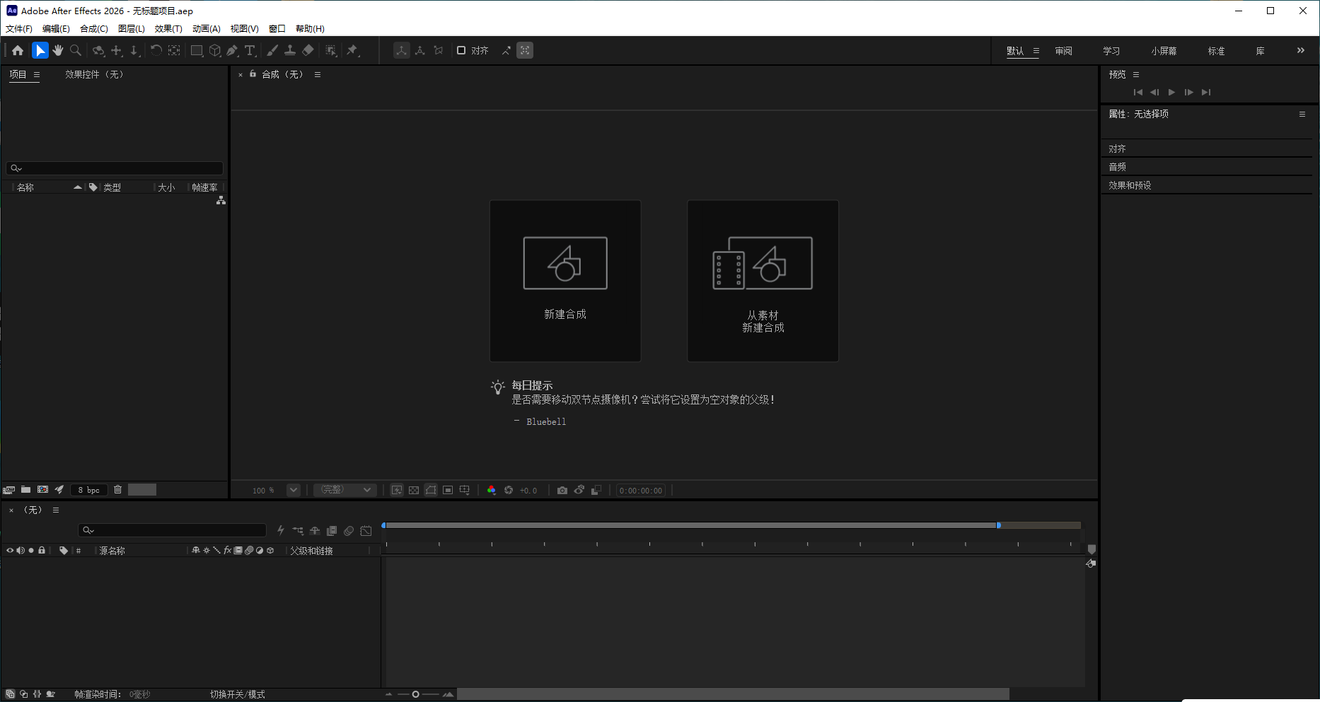Screen dimensions: 1320x702
Task: Select the Eraser tool
Action: pos(308,50)
